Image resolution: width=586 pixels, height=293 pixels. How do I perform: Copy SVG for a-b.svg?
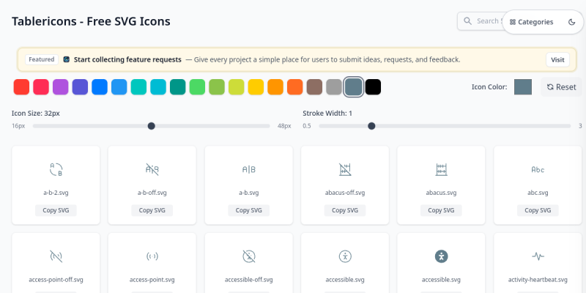(x=249, y=210)
